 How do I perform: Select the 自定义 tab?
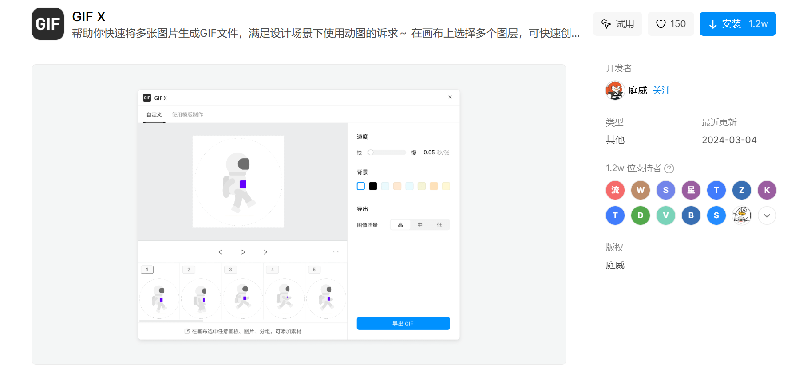click(x=154, y=114)
